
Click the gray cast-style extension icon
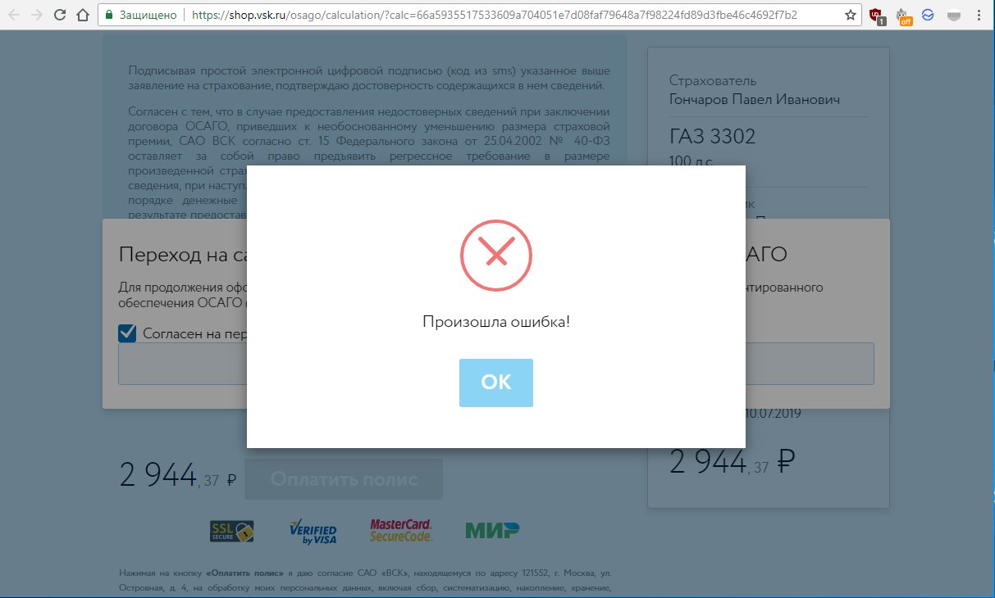click(x=954, y=15)
